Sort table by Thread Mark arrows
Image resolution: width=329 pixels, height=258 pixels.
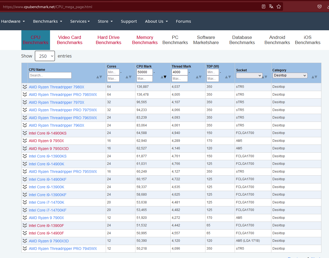[x=199, y=77]
